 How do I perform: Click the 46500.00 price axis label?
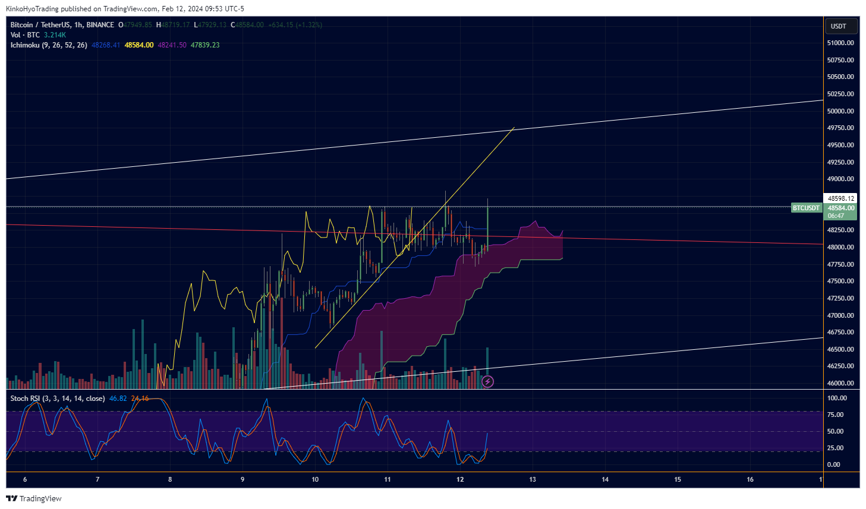840,349
